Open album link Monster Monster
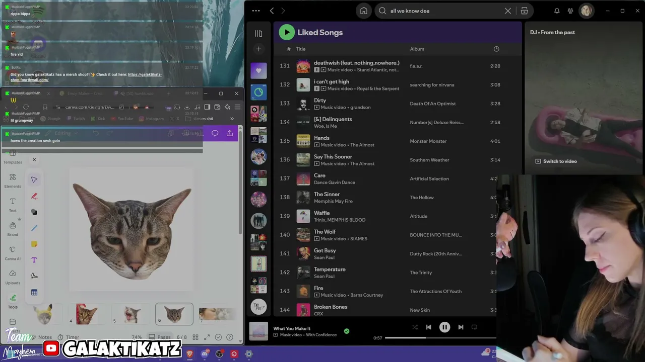The image size is (645, 362). [428, 141]
